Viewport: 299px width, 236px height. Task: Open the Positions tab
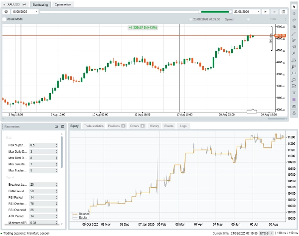[x=116, y=126]
